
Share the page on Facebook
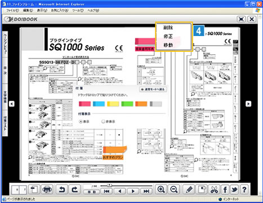click(225, 189)
